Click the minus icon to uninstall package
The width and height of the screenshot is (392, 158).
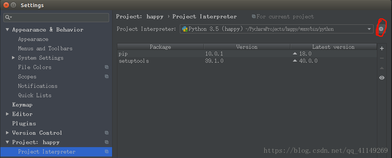tap(382, 58)
